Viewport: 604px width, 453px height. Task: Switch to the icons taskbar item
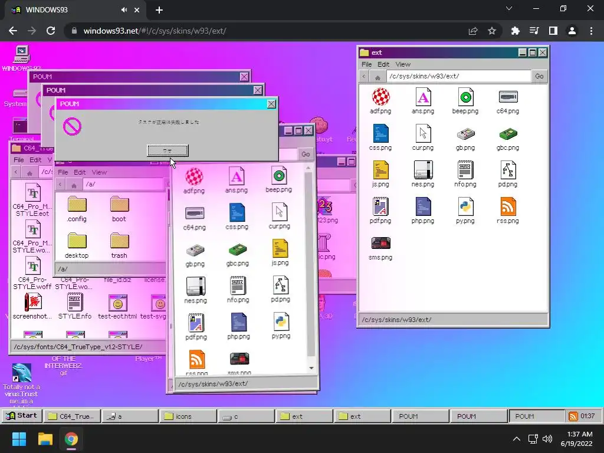coord(188,416)
